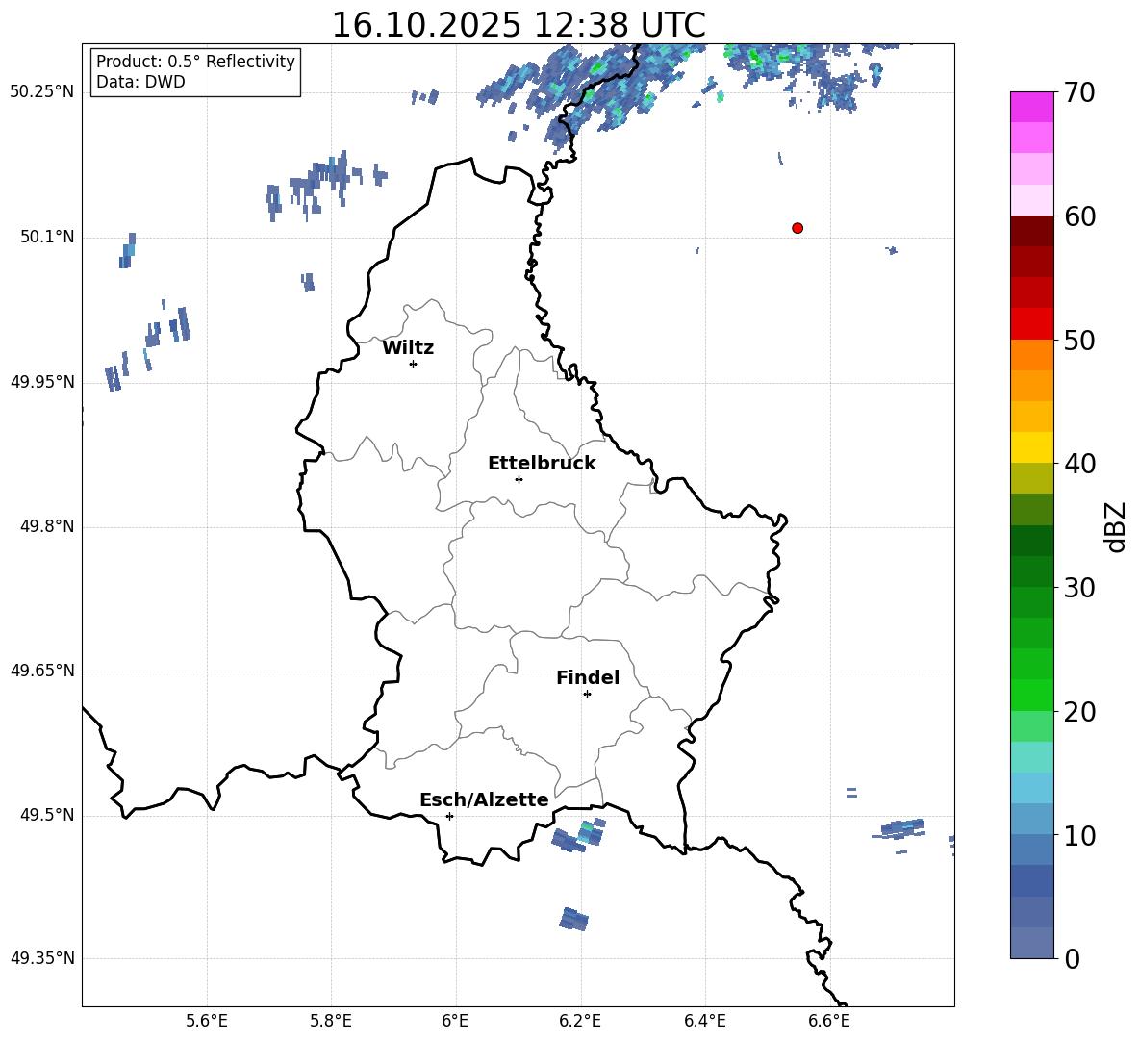
Task: Select the Findel station label
Action: pos(588,677)
